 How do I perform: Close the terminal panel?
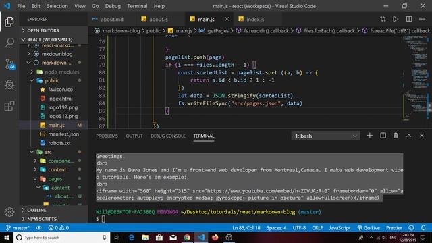click(422, 136)
